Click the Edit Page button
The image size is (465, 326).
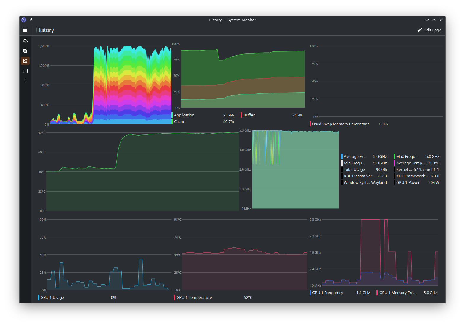click(x=429, y=30)
